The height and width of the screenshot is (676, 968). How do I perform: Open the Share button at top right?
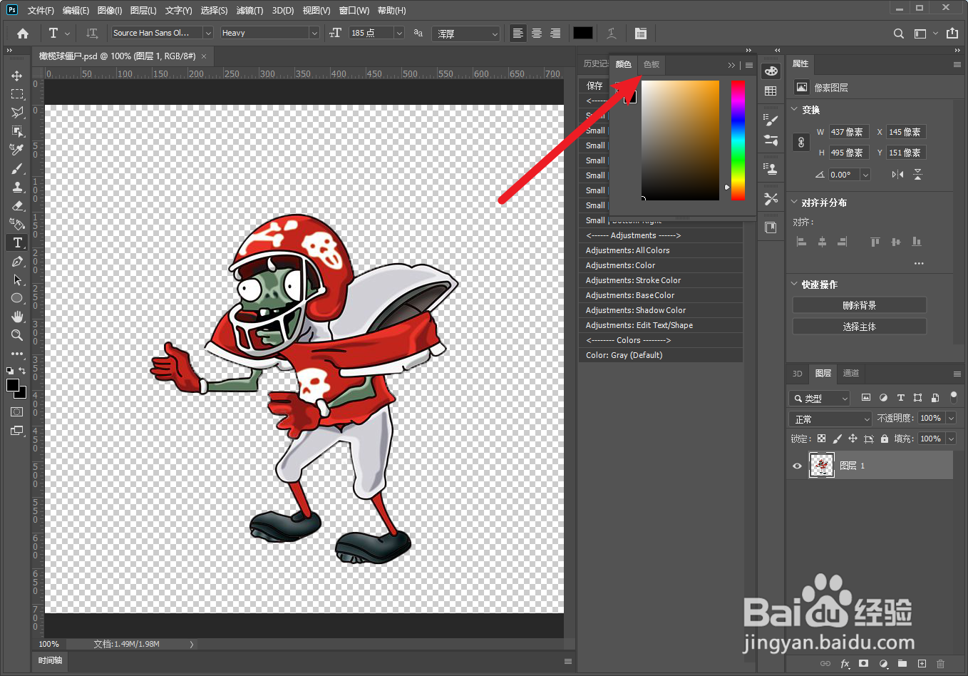tap(952, 34)
